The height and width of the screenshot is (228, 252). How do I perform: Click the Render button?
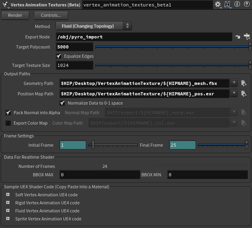(15, 15)
